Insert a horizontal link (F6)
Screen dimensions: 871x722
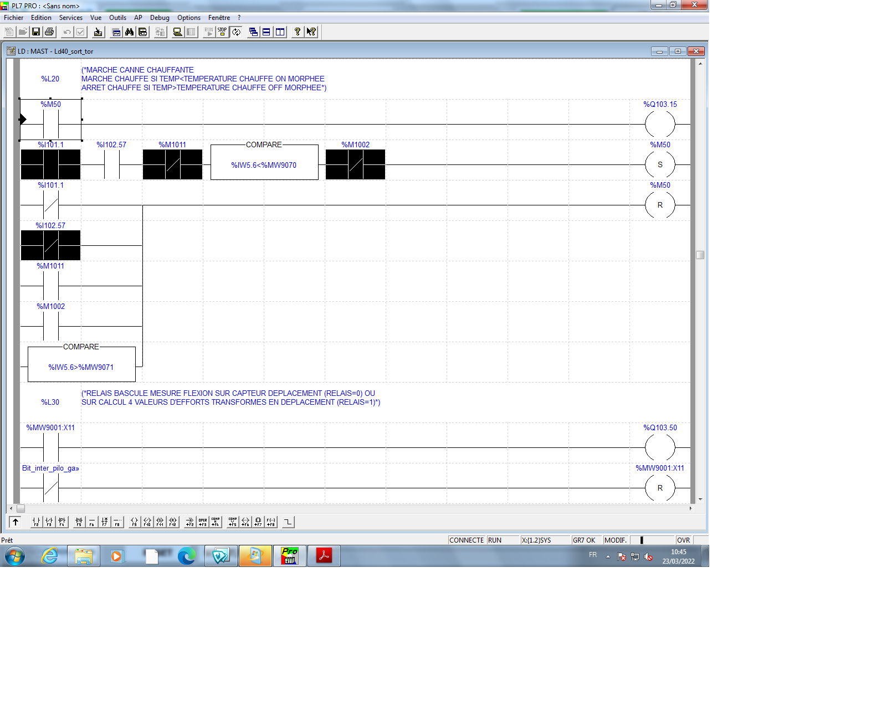coord(91,522)
